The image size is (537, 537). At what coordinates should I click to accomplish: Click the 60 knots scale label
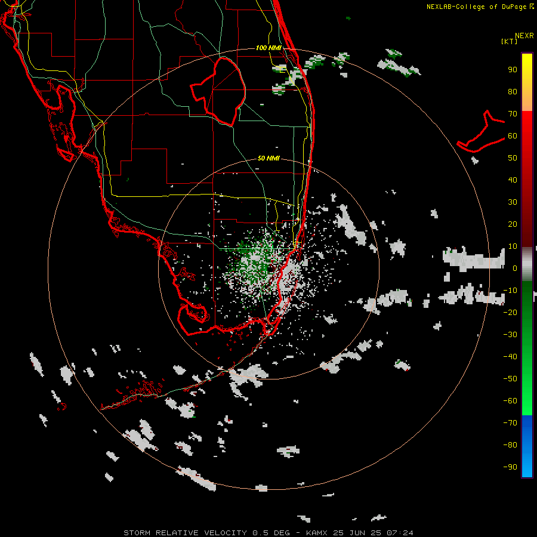pos(513,135)
